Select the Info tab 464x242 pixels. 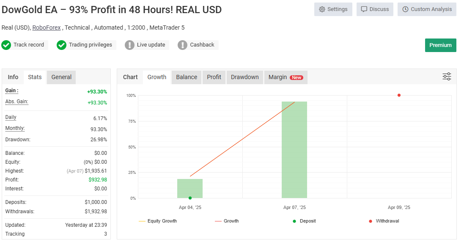click(13, 77)
